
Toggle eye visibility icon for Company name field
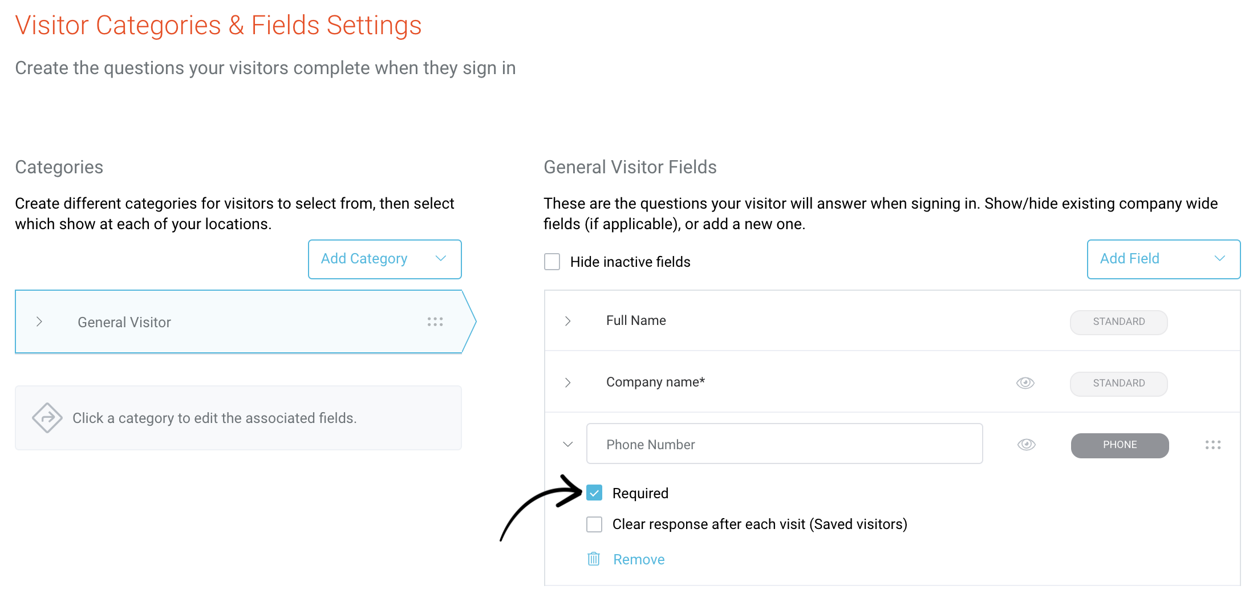click(1025, 383)
